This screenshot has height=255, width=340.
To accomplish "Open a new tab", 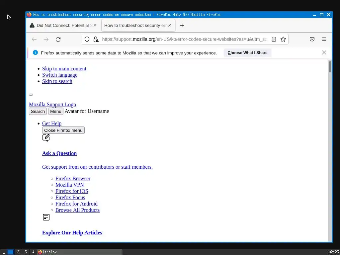I will pos(182,25).
